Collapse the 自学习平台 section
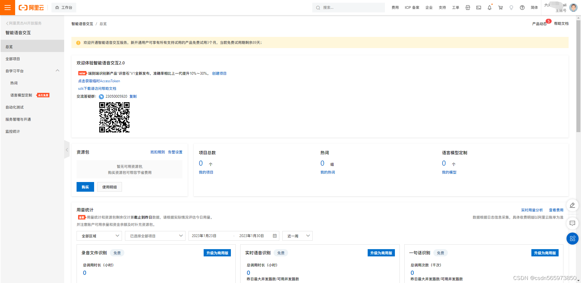The width and height of the screenshot is (581, 283). point(57,70)
